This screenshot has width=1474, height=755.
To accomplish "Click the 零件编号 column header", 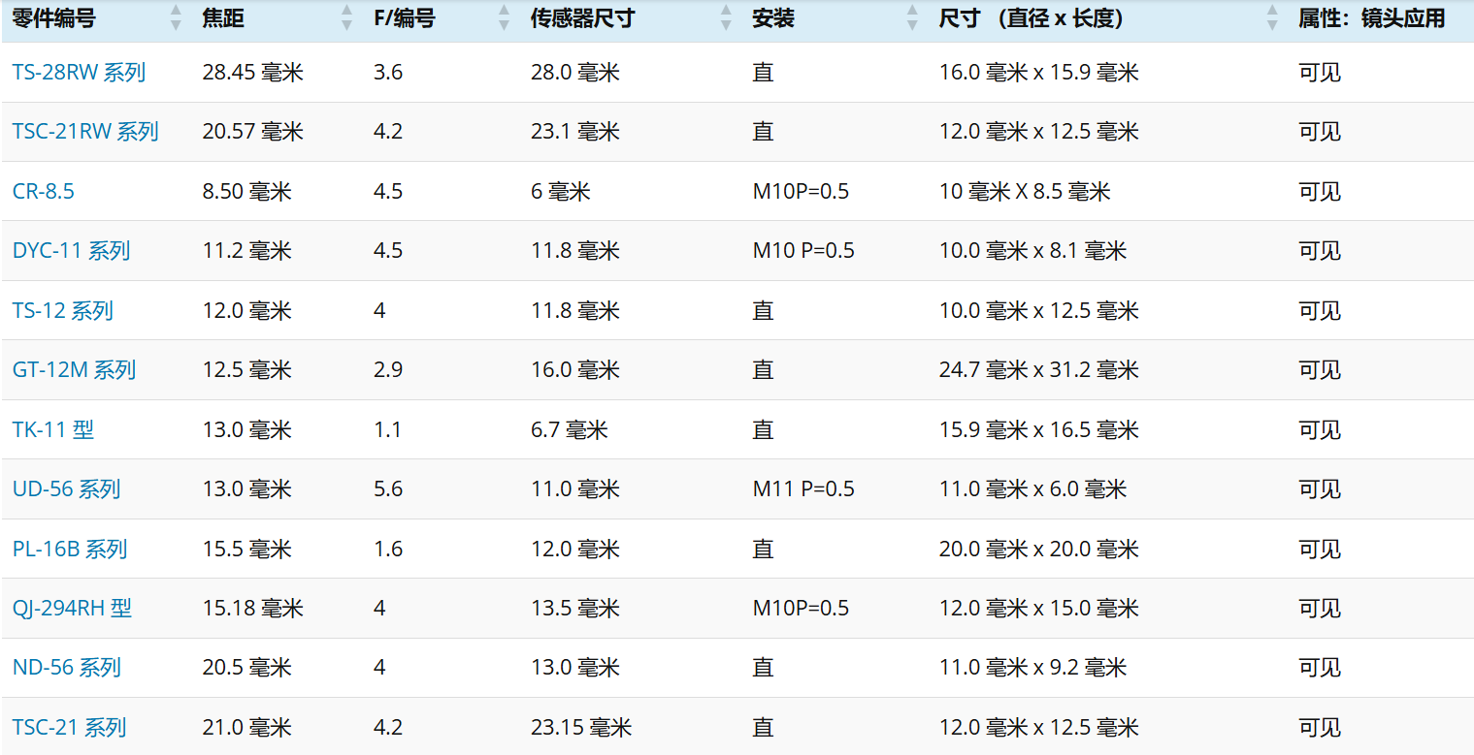I will tap(54, 17).
